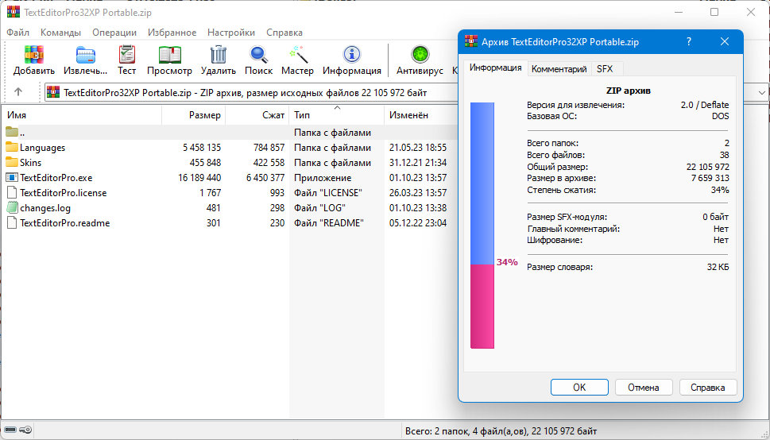Click the Информация toolbar icon
This screenshot has height=440, width=770.
[351, 55]
